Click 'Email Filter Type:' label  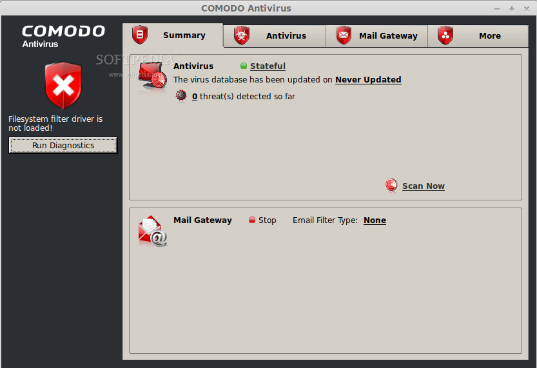(x=325, y=220)
